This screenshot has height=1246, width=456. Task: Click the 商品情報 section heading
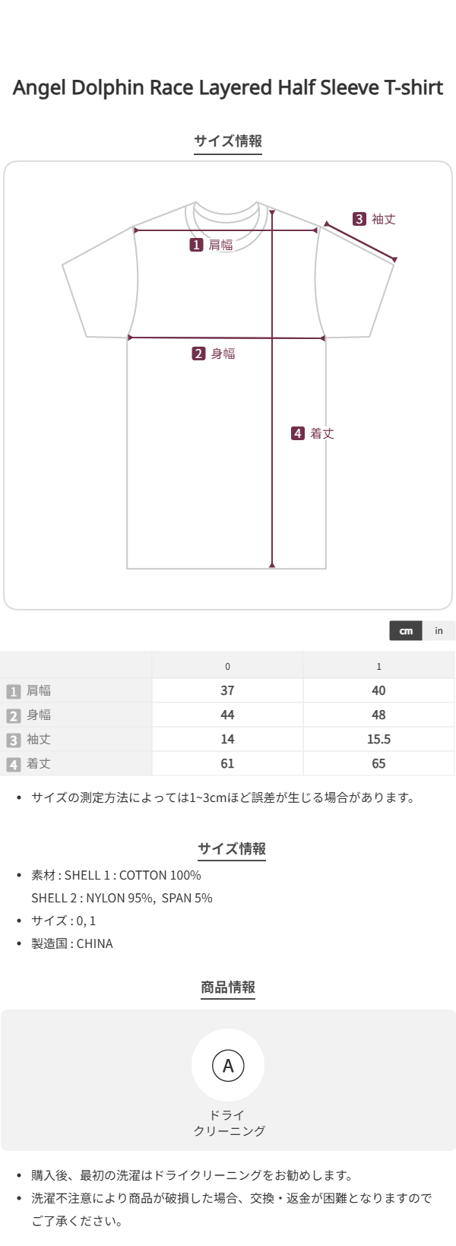point(228,988)
